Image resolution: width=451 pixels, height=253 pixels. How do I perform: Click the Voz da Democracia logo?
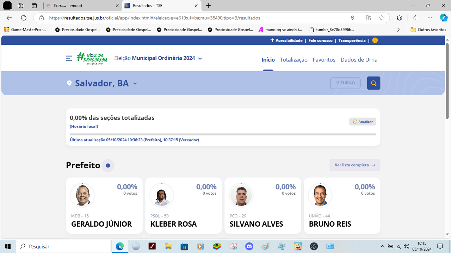point(92,58)
